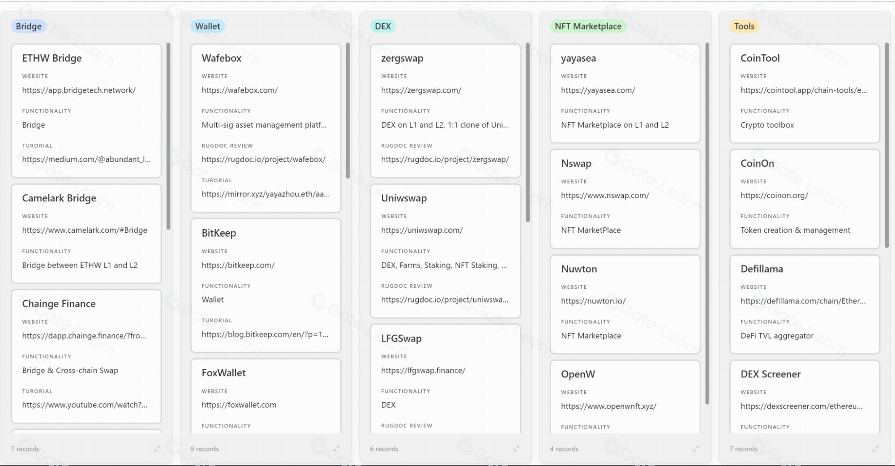Open the mirror.xyz Wafebox tutorial link

(266, 194)
